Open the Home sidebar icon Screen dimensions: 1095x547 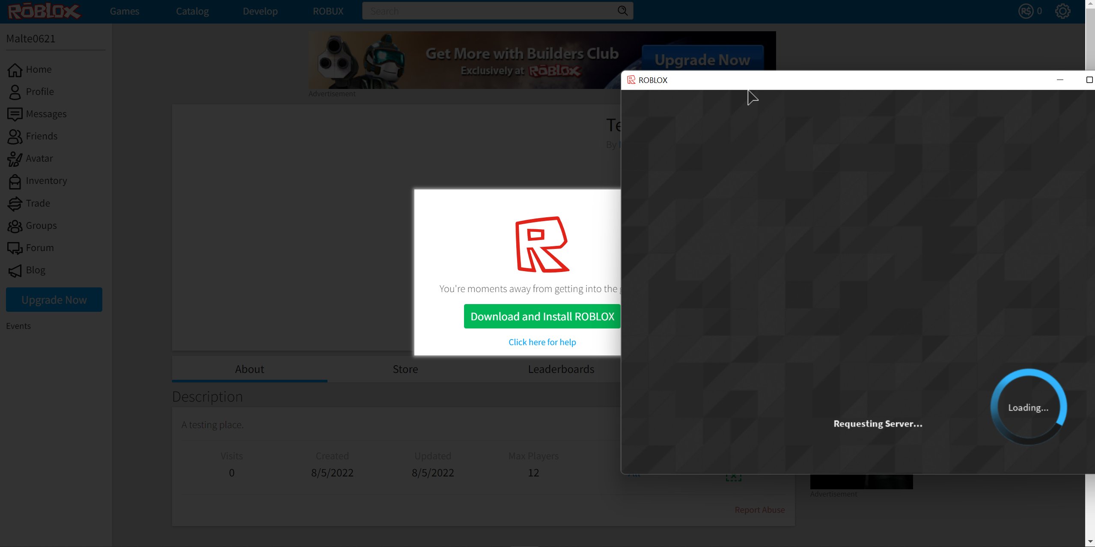tap(15, 70)
